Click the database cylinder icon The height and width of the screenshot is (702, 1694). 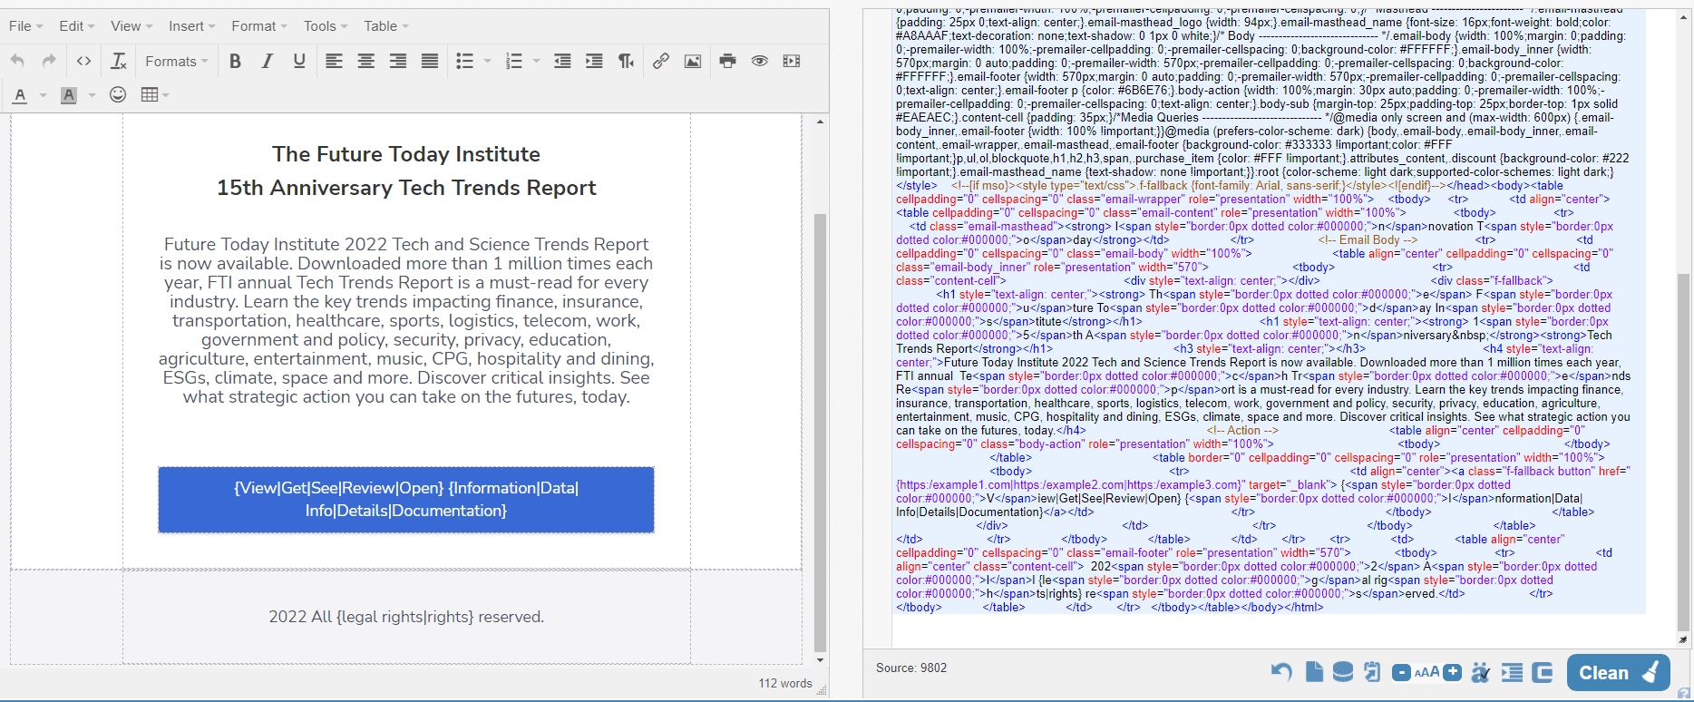[x=1343, y=672]
